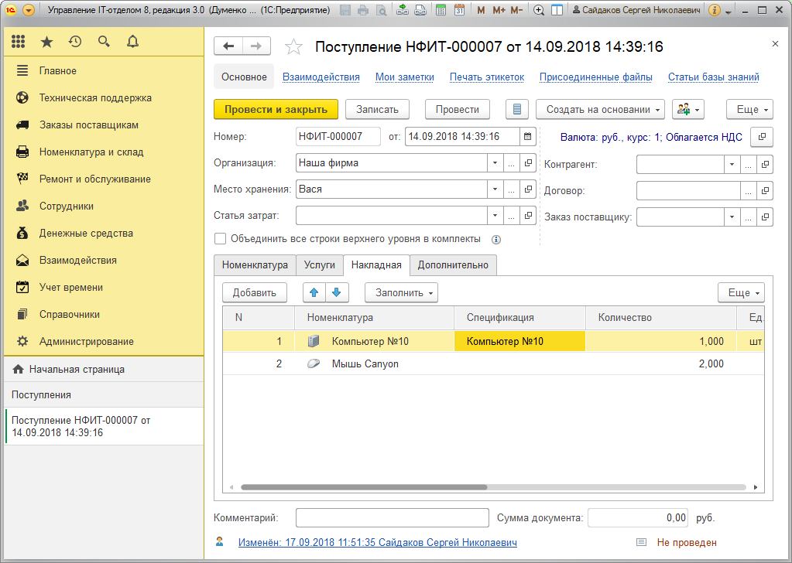Click the table horizontal scrollbar
This screenshot has width=792, height=563.
364,487
